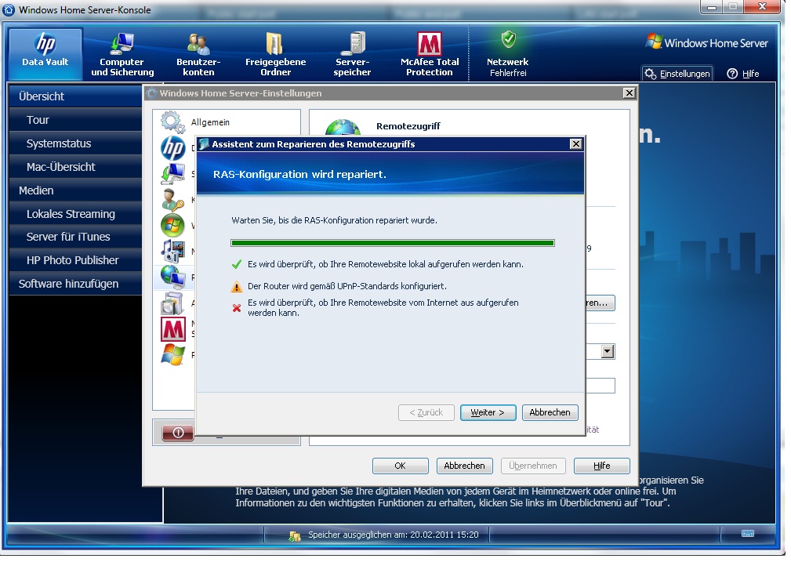Viewport: 791px width, 562px height.
Task: Select the add-ins box settings icon
Action: pos(173,303)
